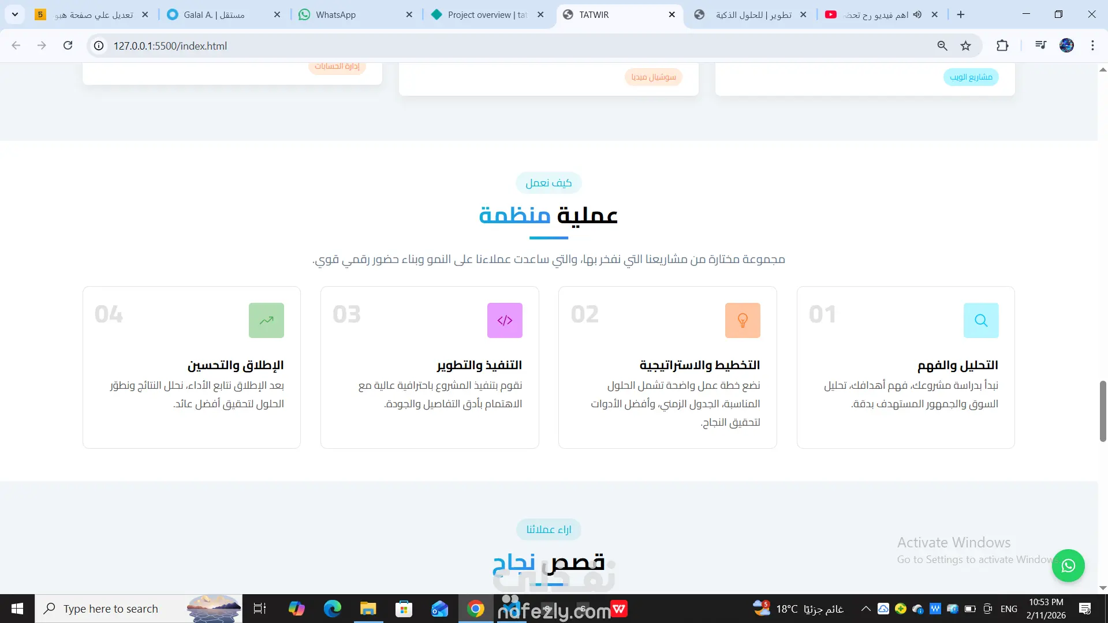
Task: Switch to the Project overview tab
Action: tap(487, 14)
